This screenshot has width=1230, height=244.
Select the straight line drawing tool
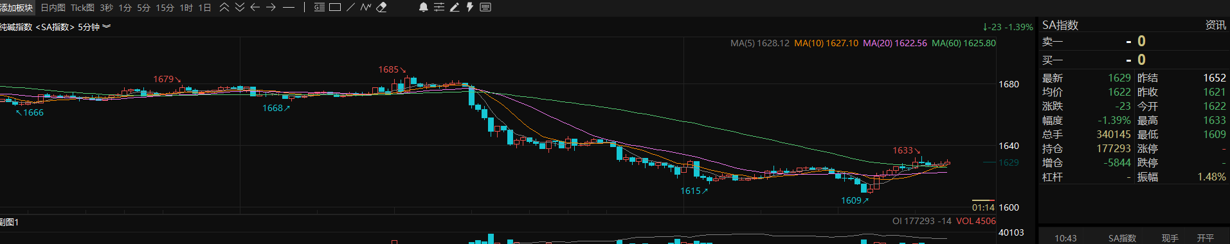(350, 8)
